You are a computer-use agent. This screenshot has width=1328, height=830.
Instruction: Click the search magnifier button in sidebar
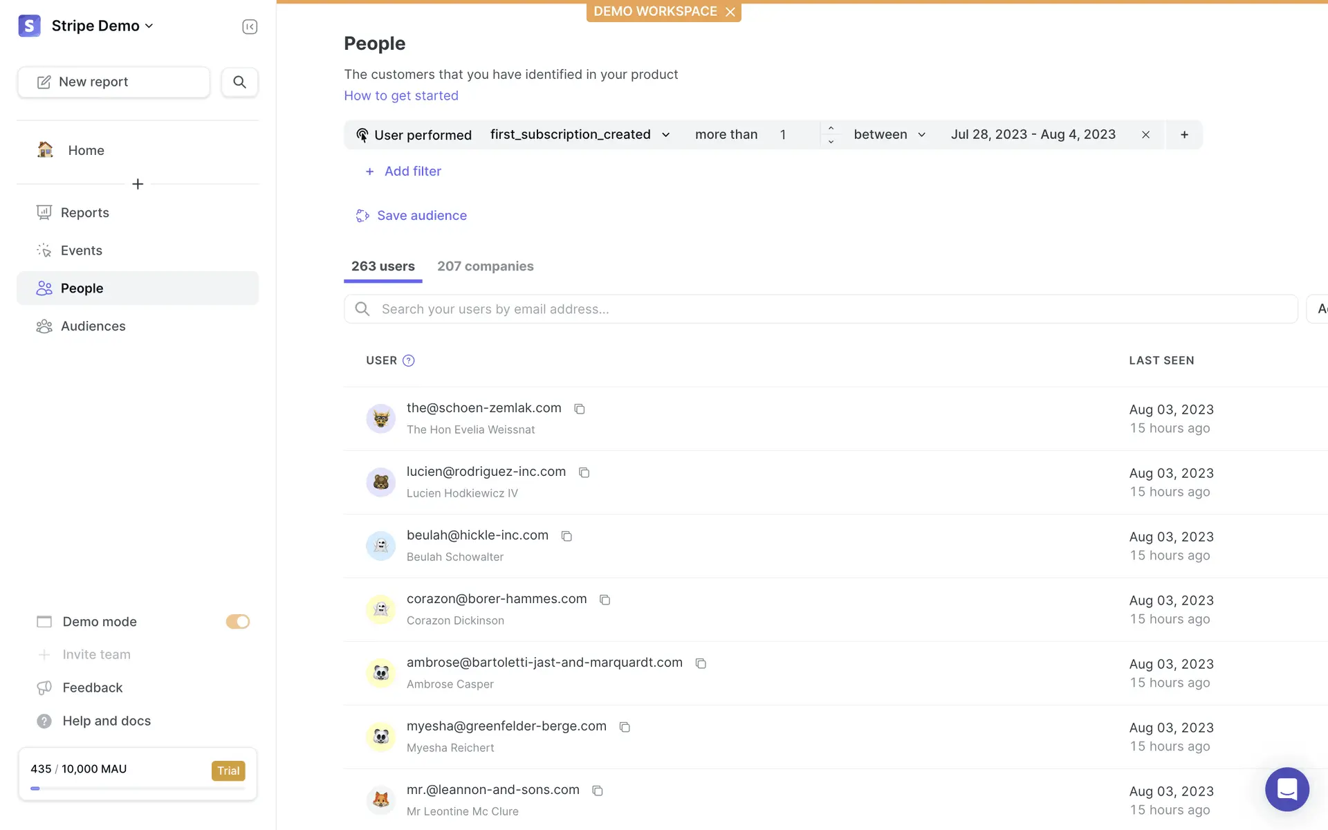(239, 82)
